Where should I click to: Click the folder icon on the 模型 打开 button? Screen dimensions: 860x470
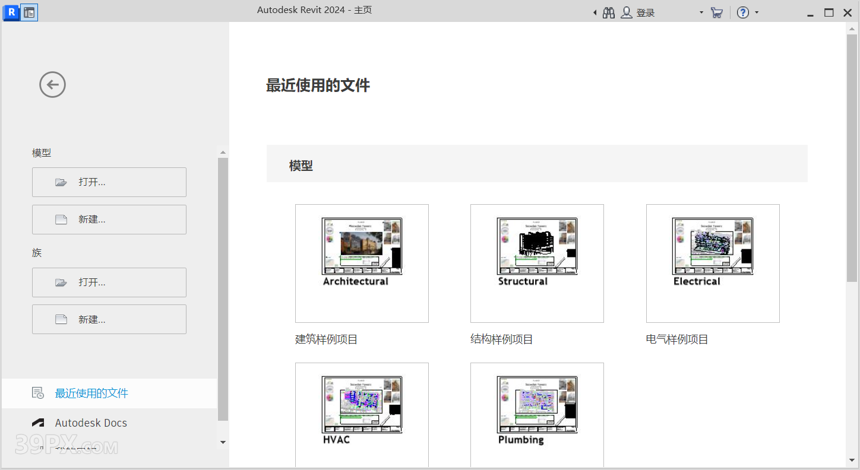coord(61,182)
